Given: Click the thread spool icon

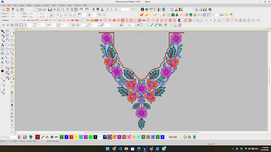Looking at the screenshot, I should tap(163, 10).
